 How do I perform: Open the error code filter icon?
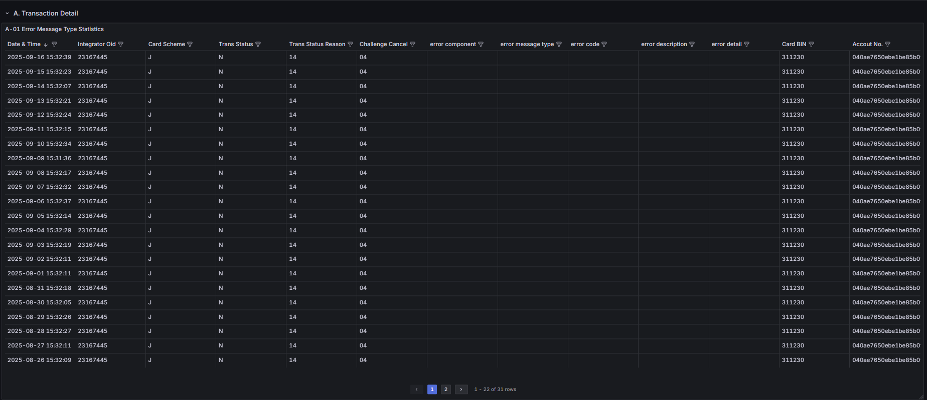coord(604,45)
